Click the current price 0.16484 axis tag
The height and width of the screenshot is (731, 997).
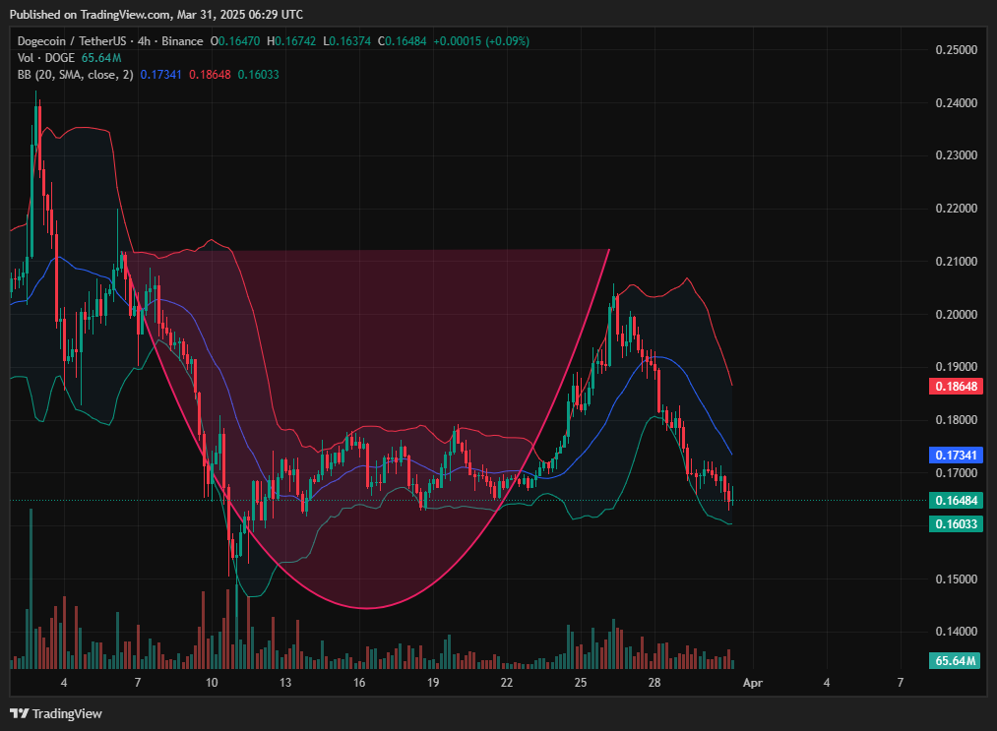point(954,501)
